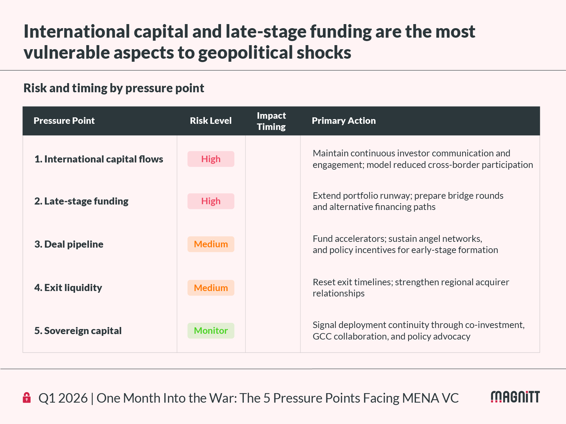Screen dimensions: 566x424
Task: Click the MAGNiTT logo
Action: [515, 397]
